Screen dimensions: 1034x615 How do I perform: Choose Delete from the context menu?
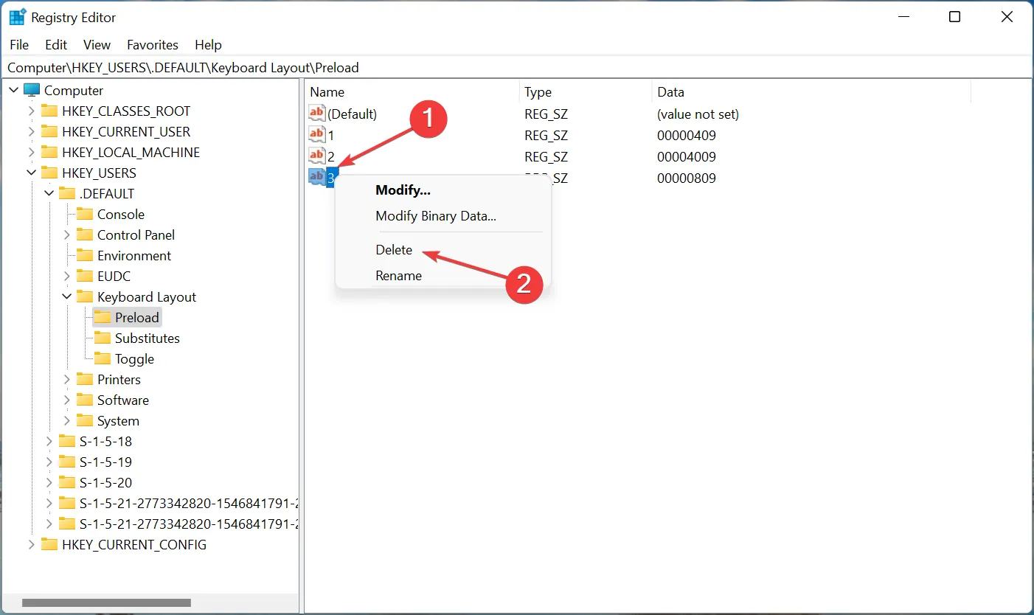click(x=394, y=250)
